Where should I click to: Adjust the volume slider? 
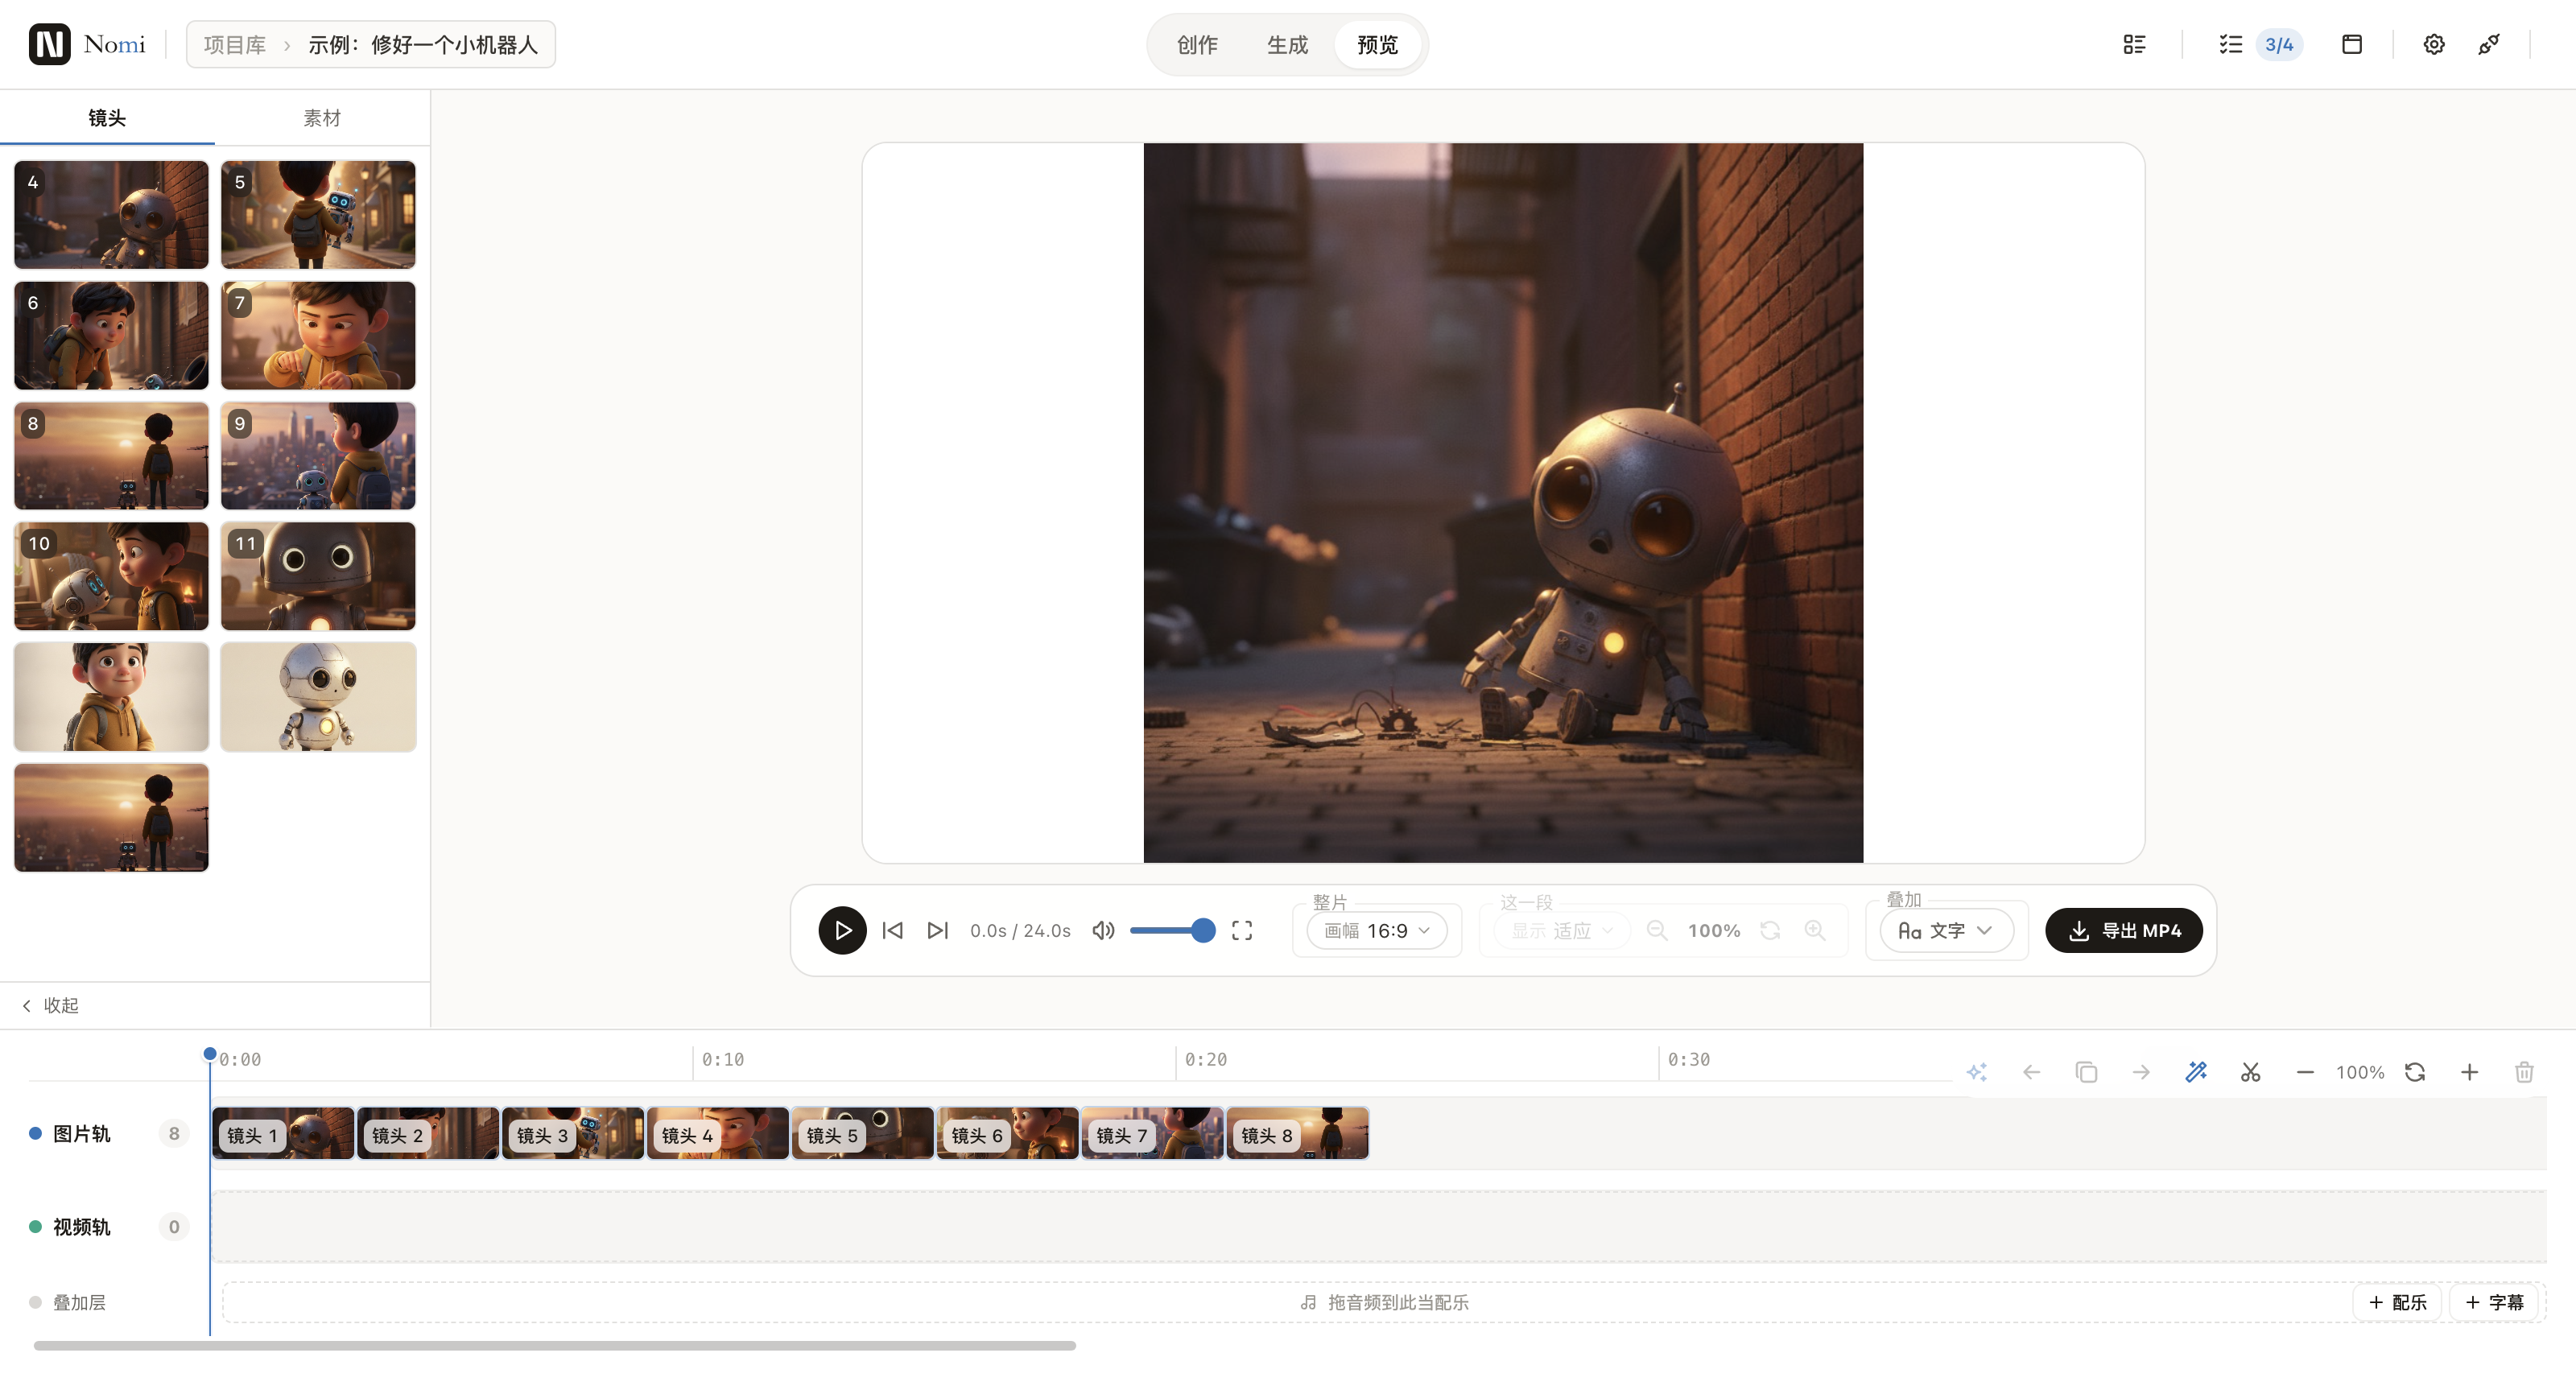(x=1172, y=930)
